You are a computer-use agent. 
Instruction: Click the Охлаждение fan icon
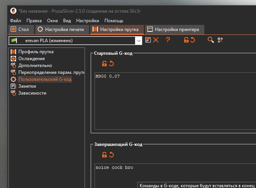[13, 59]
